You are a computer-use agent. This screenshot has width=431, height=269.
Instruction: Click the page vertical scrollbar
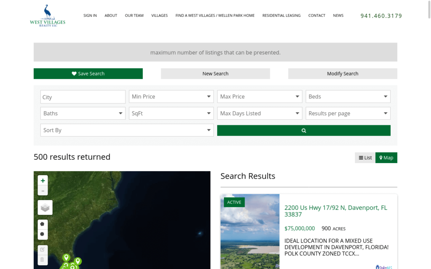(429, 10)
